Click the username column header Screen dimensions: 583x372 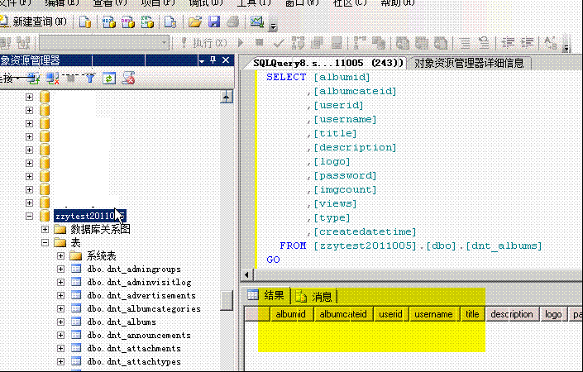click(x=433, y=314)
